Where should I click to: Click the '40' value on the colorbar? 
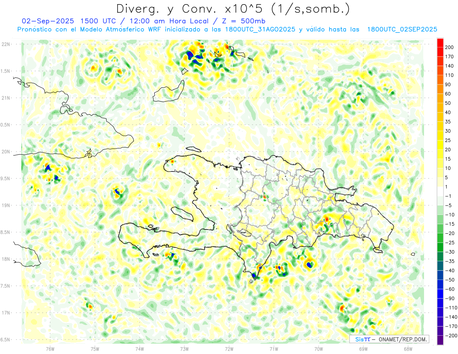pyautogui.click(x=448, y=112)
